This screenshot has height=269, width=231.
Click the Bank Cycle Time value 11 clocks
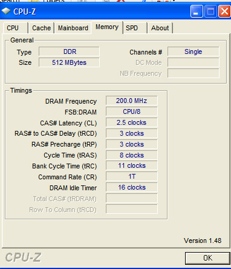point(132,165)
